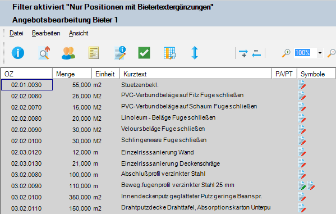Viewport: 336px width, 214px height.
Task: Click the zoom in magnifier icon
Action: click(286, 53)
